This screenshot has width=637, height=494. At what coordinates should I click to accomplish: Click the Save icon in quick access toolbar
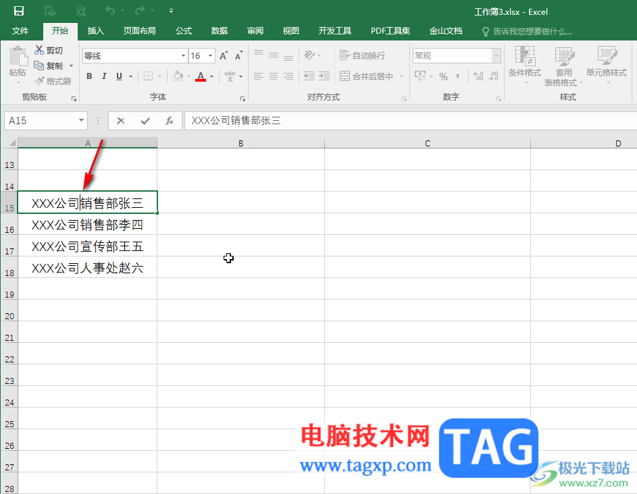19,11
